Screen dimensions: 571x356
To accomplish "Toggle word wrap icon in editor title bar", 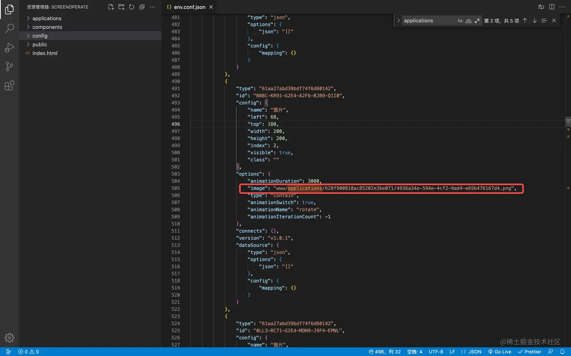I will [541, 7].
